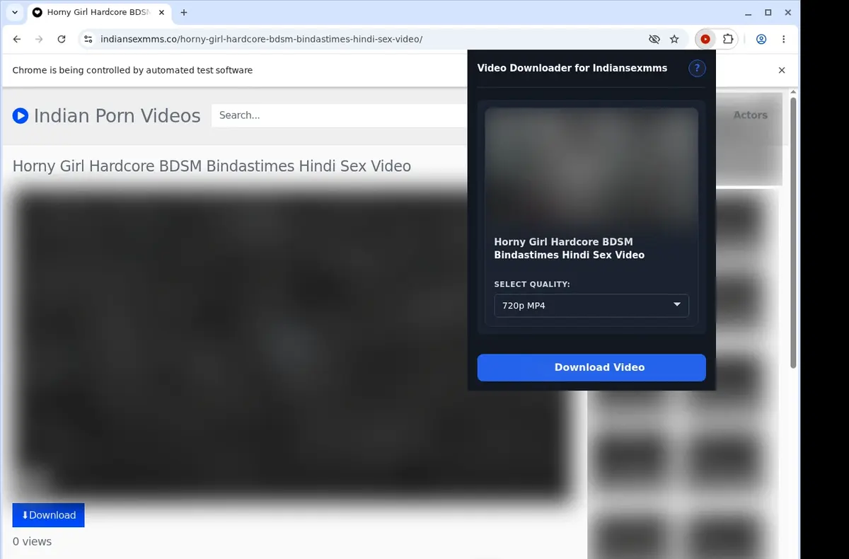Click the red Video Downloader extension icon
Image resolution: width=849 pixels, height=559 pixels.
(x=705, y=39)
